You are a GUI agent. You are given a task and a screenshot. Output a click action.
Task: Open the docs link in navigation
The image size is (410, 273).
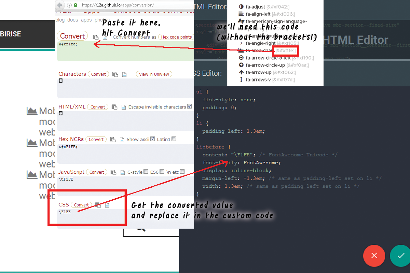73,20
